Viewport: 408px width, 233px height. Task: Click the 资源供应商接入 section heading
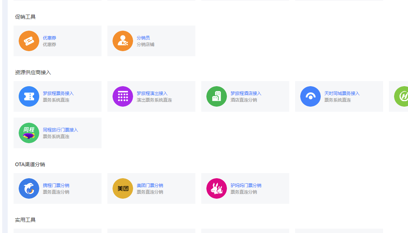click(x=33, y=72)
